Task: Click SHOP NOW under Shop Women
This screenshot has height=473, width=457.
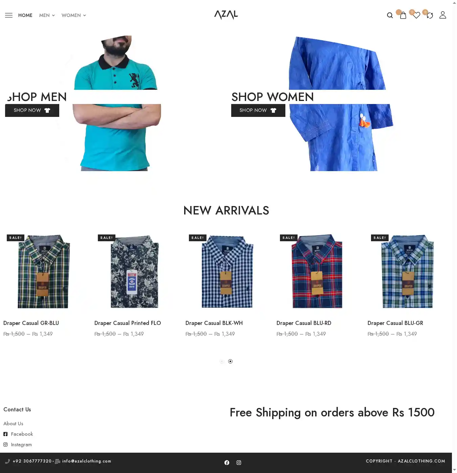Action: point(258,110)
